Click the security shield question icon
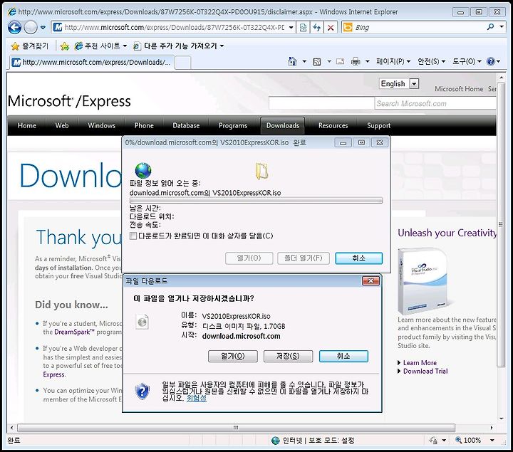Image resolution: width=513 pixels, height=452 pixels. coord(142,391)
